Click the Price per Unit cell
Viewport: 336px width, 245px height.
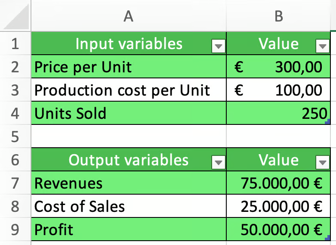click(128, 67)
